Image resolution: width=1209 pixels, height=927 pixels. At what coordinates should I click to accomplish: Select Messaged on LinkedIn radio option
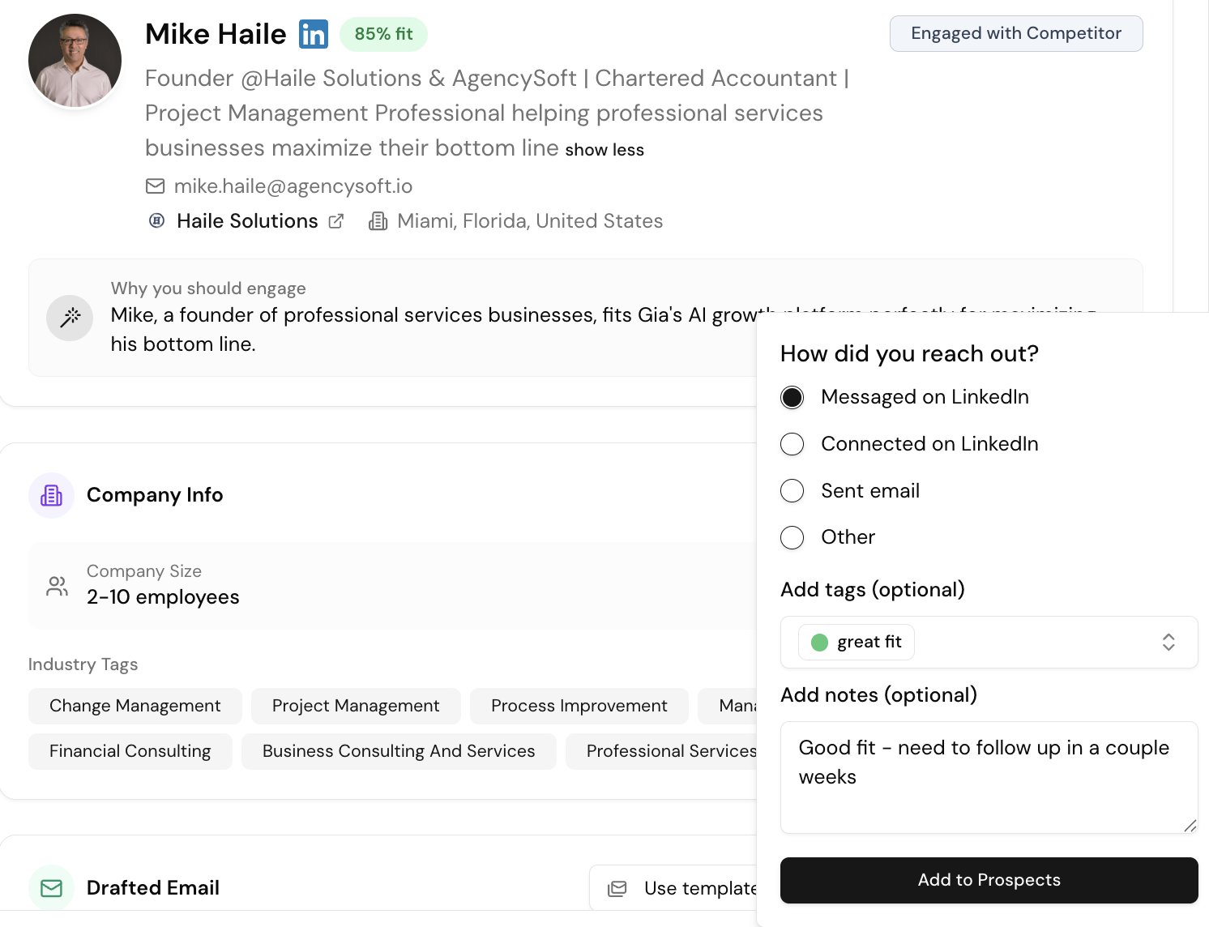[792, 398]
